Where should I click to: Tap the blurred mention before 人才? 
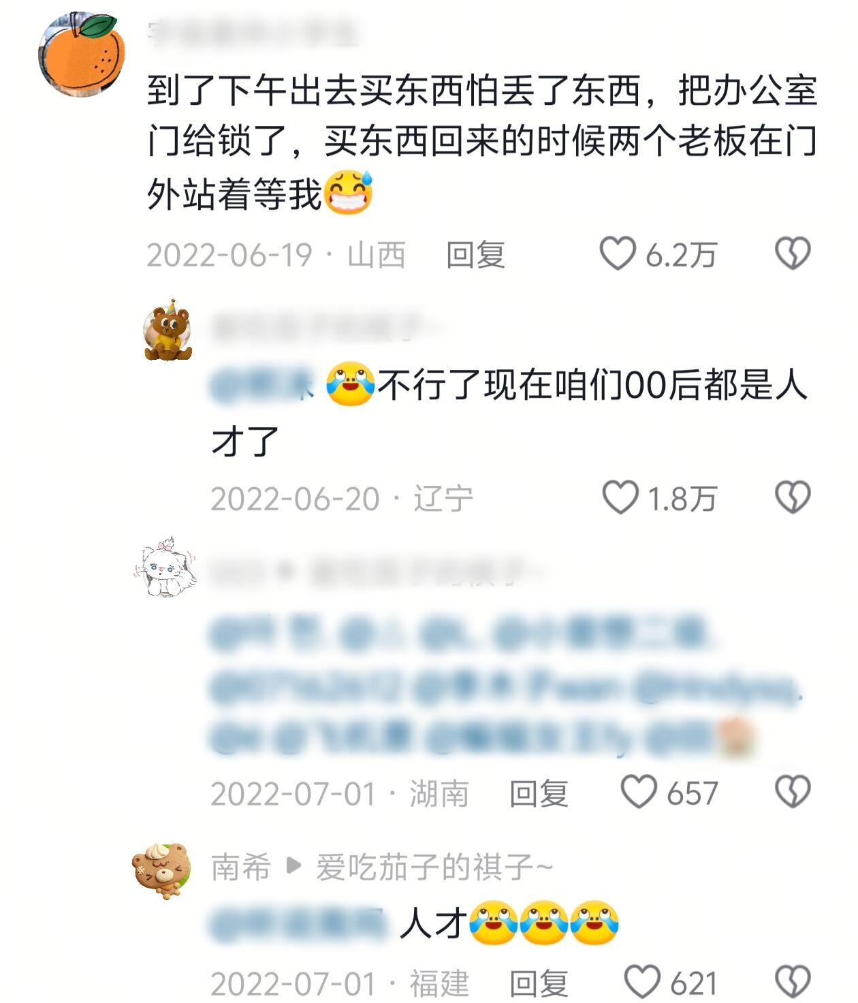pos(298,925)
